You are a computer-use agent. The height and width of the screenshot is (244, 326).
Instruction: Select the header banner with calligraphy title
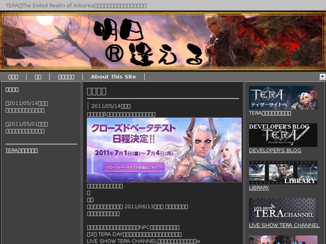click(163, 41)
